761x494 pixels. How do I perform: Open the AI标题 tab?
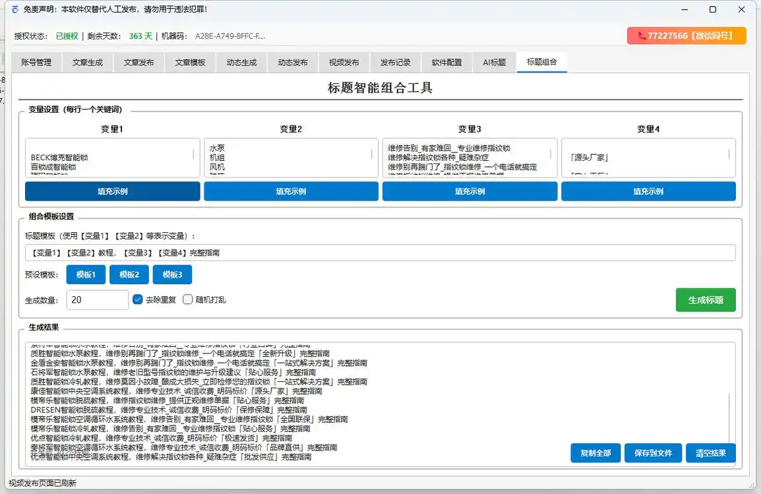493,61
